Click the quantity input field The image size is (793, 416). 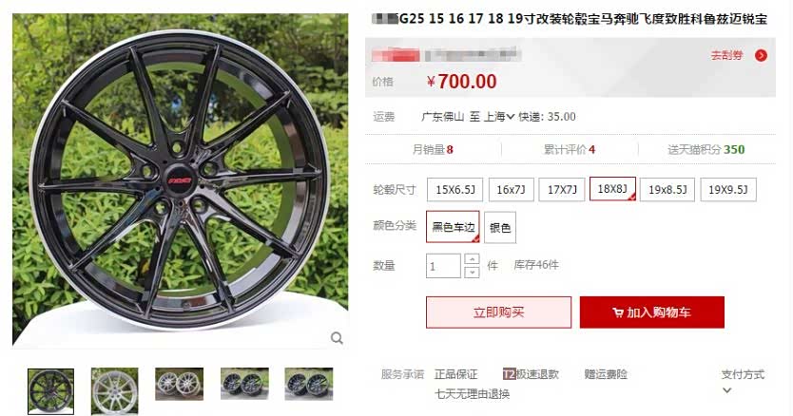coord(443,266)
